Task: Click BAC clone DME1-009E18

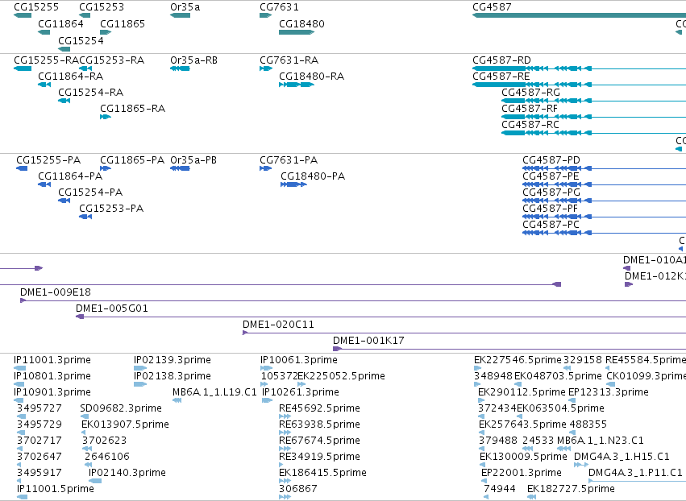Action: click(353, 300)
